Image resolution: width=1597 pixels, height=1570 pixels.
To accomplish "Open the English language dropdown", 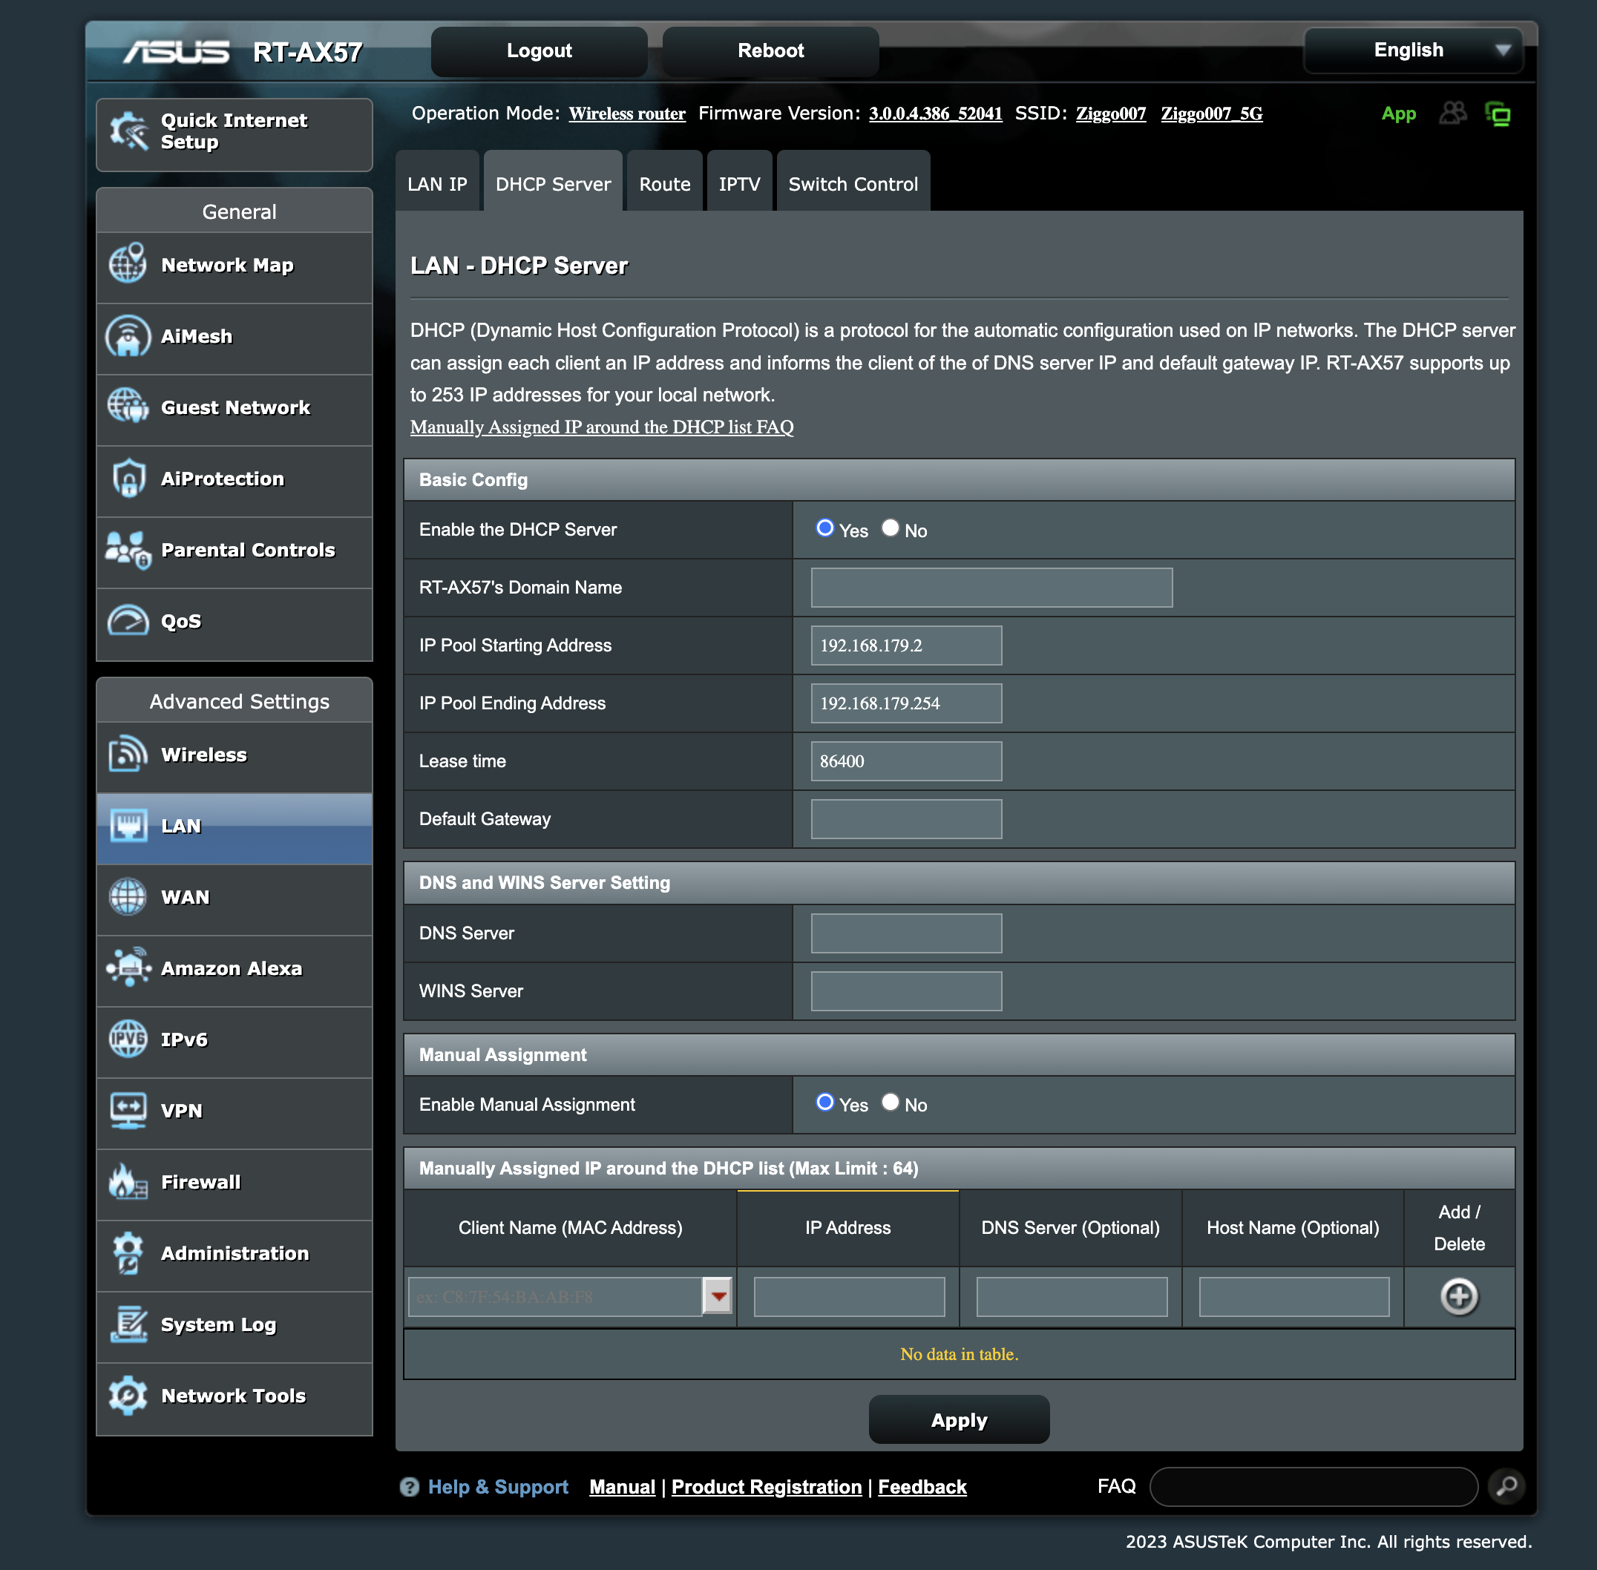I will point(1413,50).
